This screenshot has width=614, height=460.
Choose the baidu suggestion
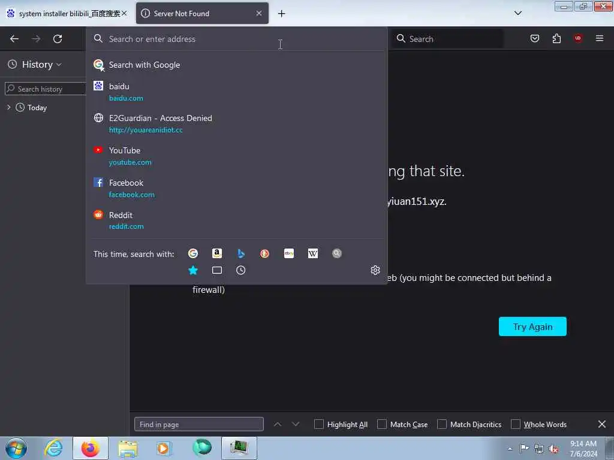point(236,92)
